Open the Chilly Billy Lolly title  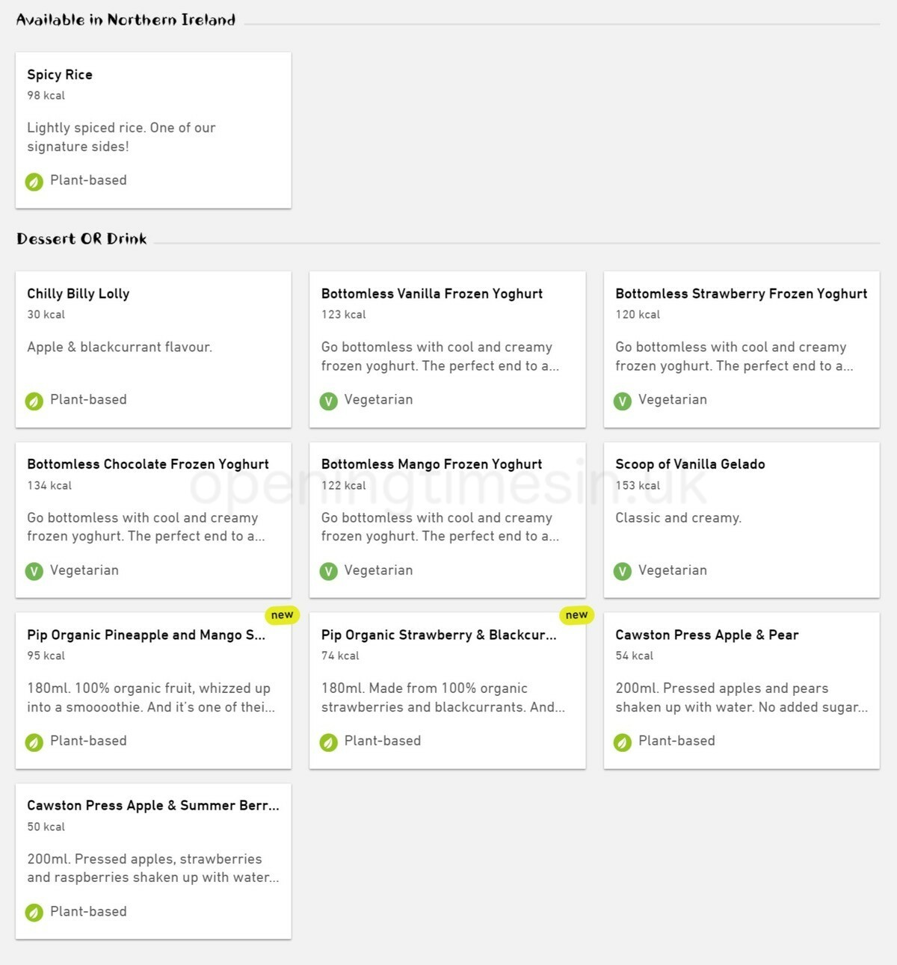pos(78,294)
